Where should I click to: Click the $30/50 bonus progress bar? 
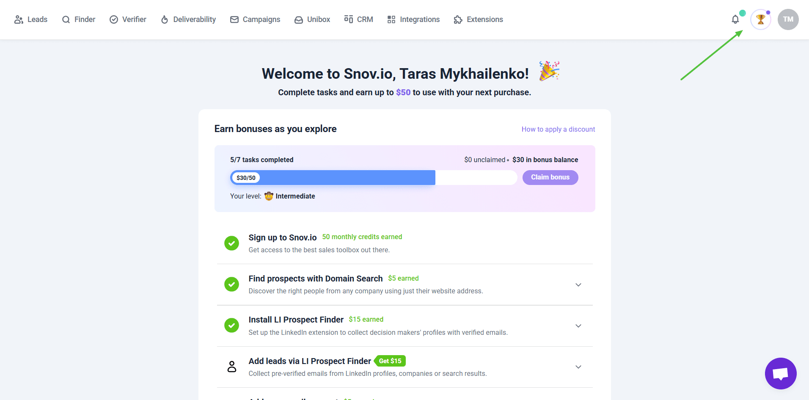[374, 178]
